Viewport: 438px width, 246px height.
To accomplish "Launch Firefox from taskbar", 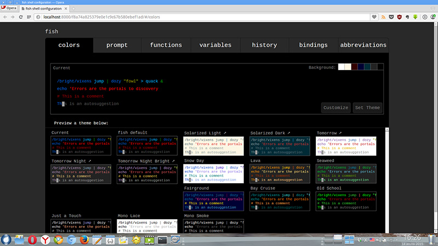I will pyautogui.click(x=84, y=240).
